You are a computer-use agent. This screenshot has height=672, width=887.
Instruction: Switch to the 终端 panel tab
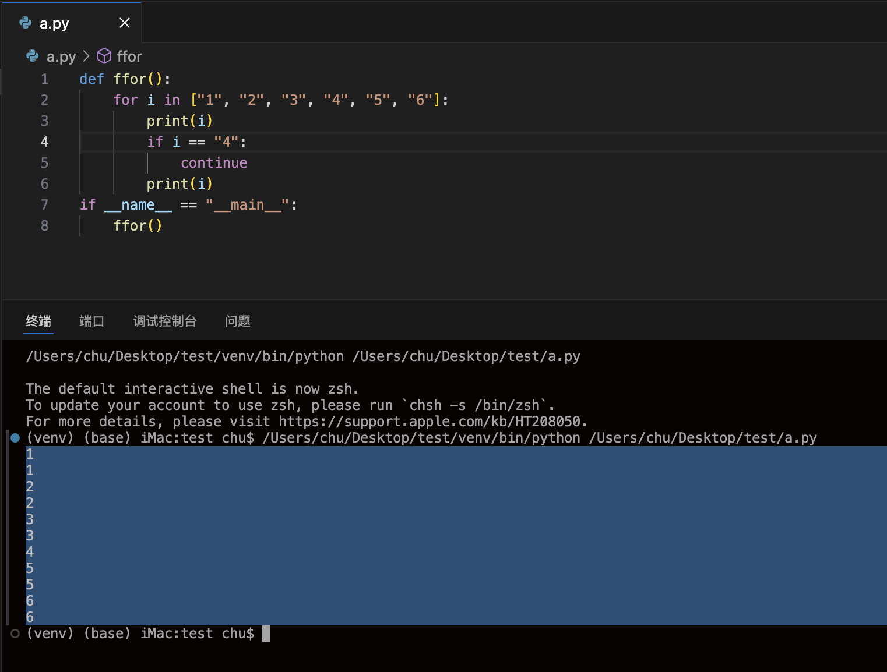point(38,321)
